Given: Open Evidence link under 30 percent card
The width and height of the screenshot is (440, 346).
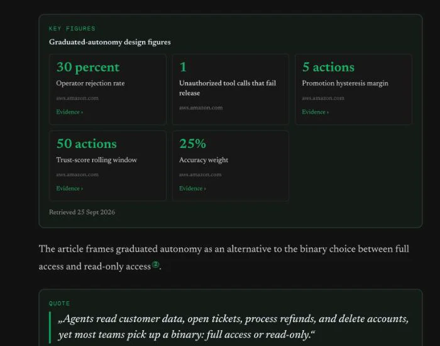Looking at the screenshot, I should point(69,112).
